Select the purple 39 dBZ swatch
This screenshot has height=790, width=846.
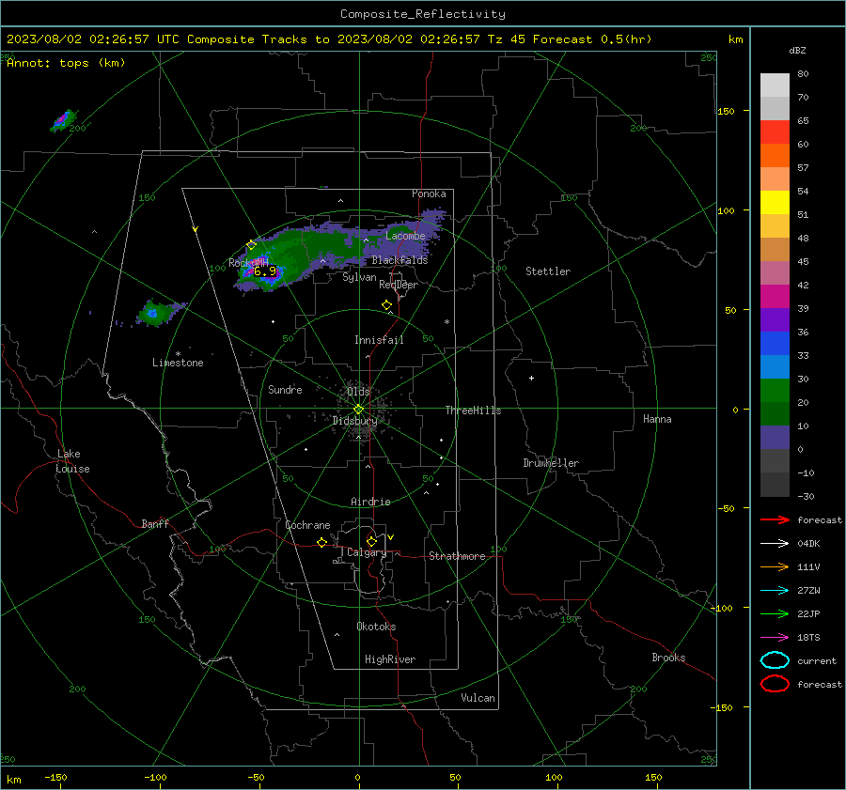tap(775, 319)
